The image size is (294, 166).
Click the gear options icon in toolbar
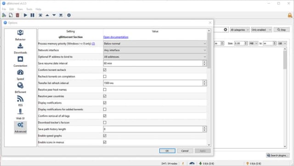[x=69, y=15]
